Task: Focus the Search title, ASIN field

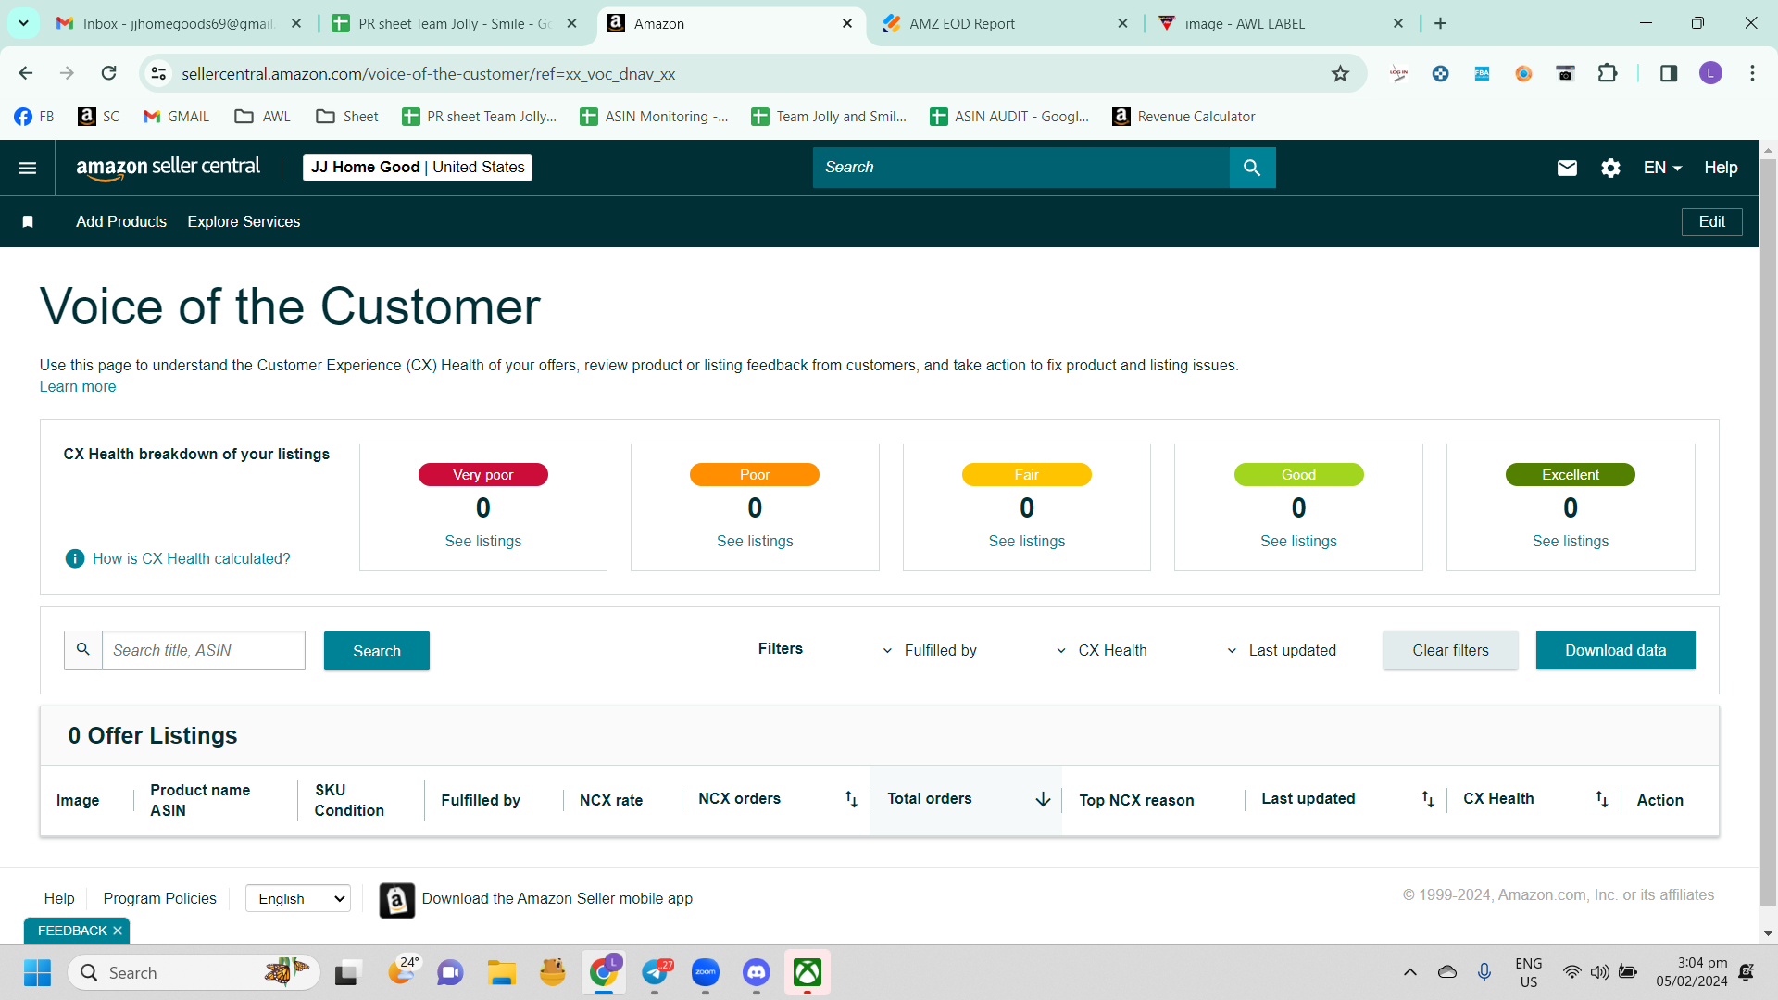Action: click(203, 650)
